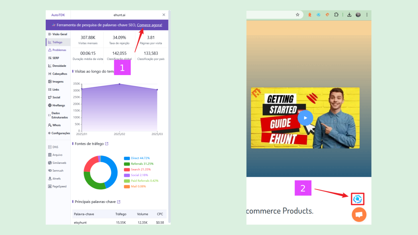Click the blue AutoTDK extension icon in toolbar
The height and width of the screenshot is (235, 418).
[x=318, y=15]
